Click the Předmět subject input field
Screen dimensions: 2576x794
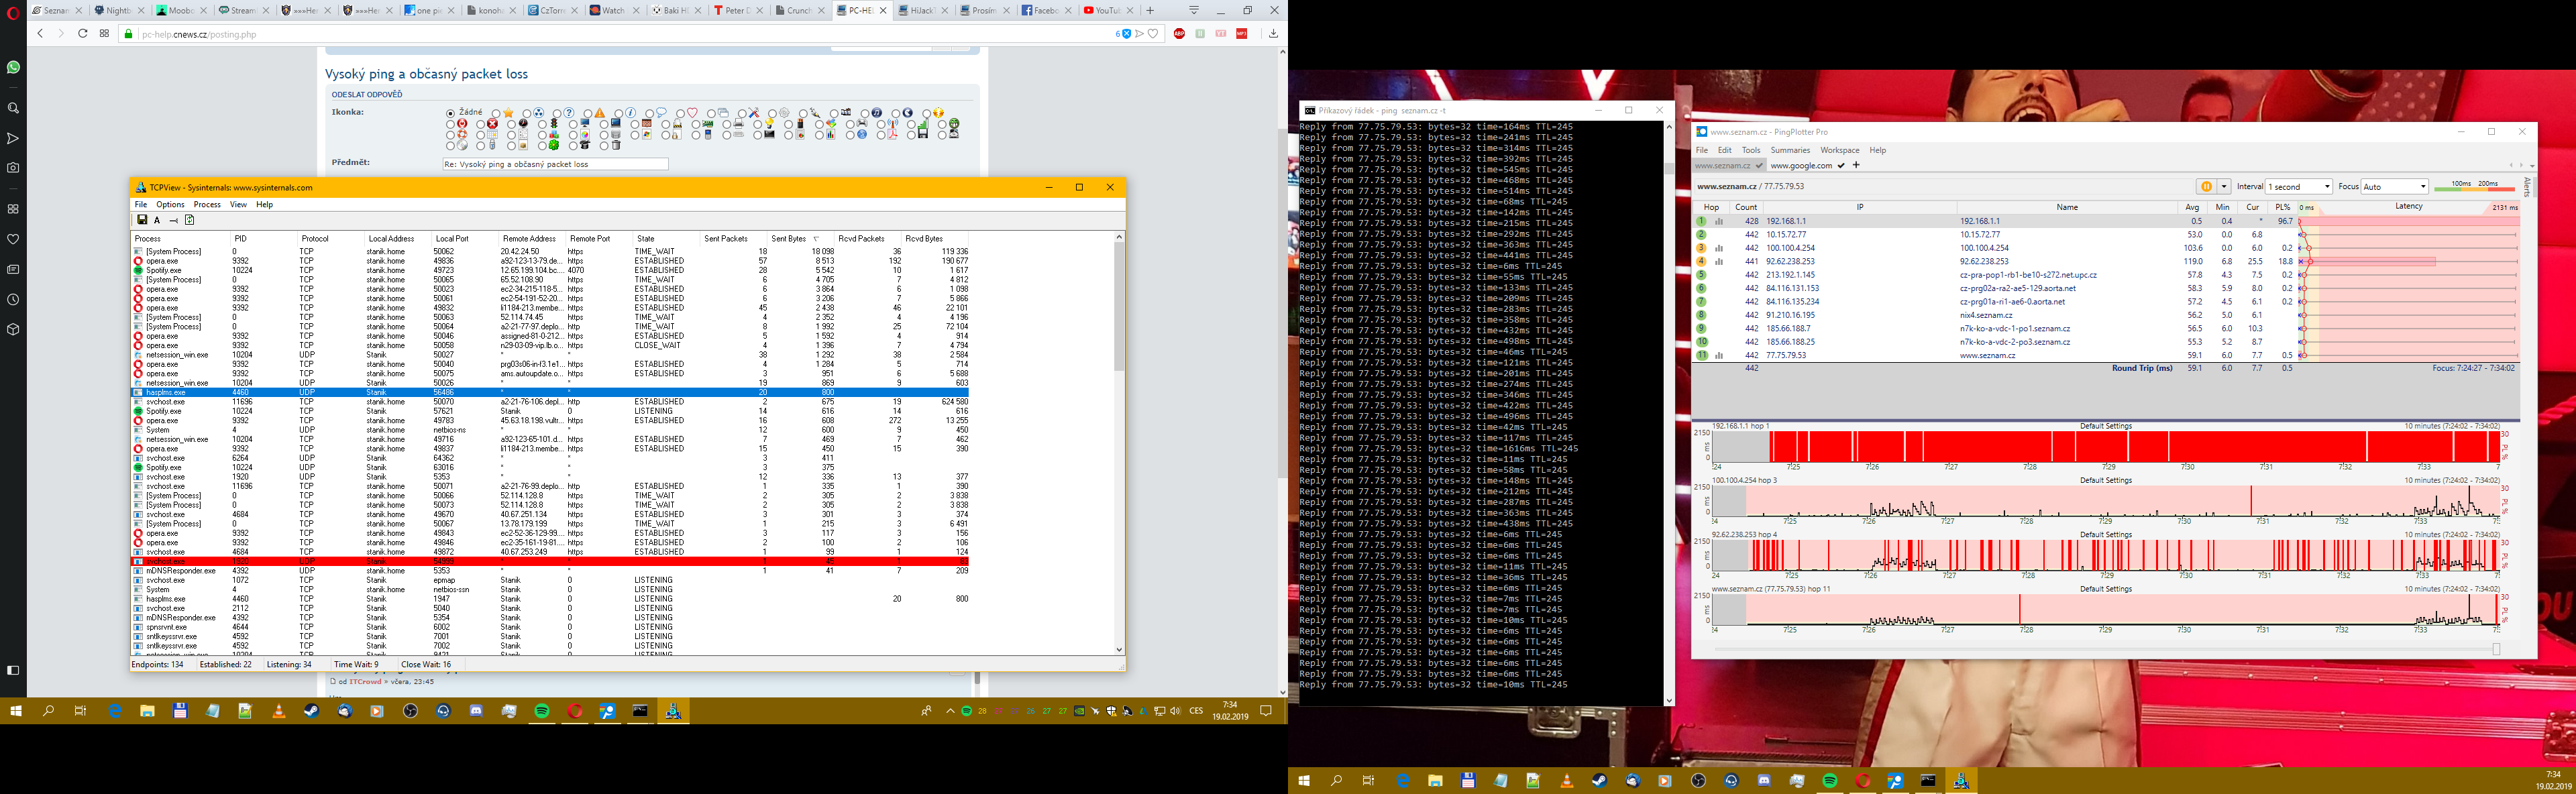555,164
